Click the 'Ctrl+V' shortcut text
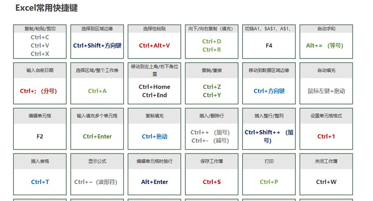373x201 pixels. point(40,46)
